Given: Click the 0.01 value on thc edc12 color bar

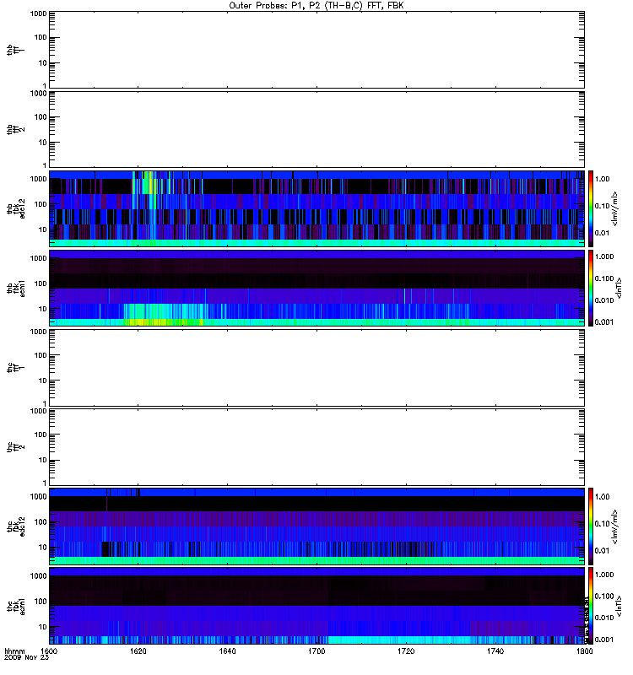Looking at the screenshot, I should [x=602, y=551].
